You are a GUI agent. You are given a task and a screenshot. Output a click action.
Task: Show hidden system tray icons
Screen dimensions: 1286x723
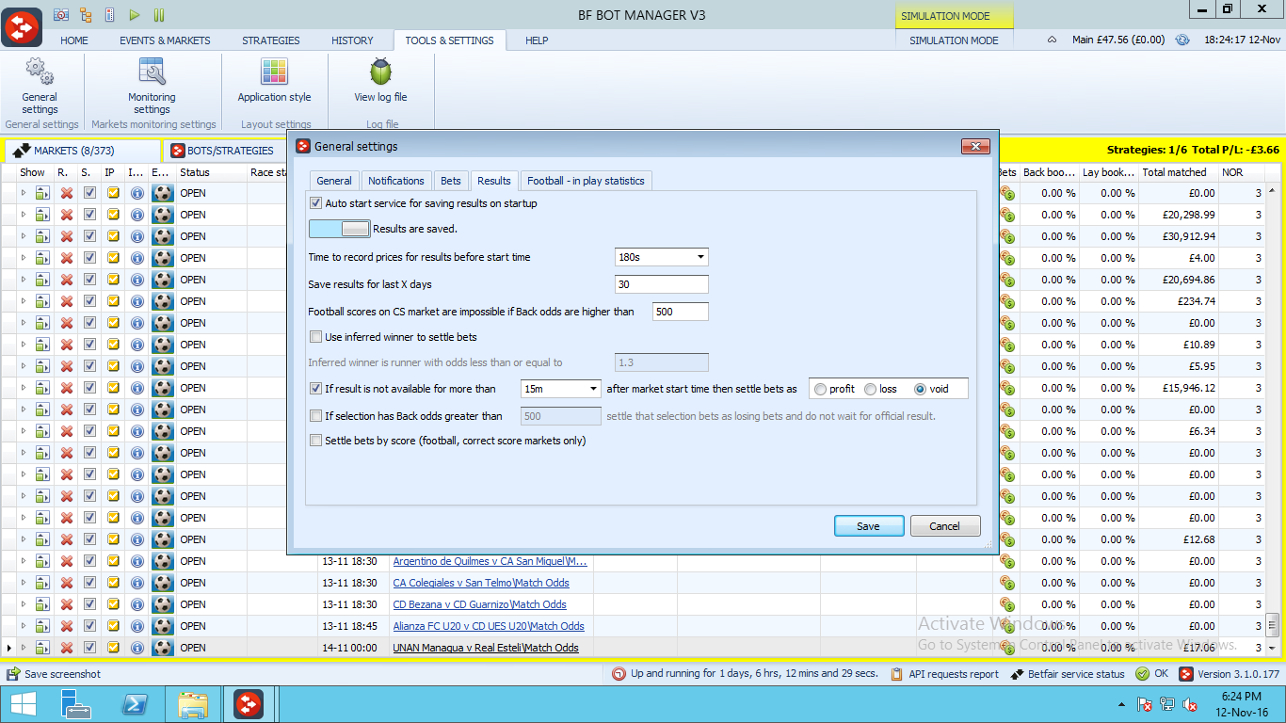coord(1120,704)
